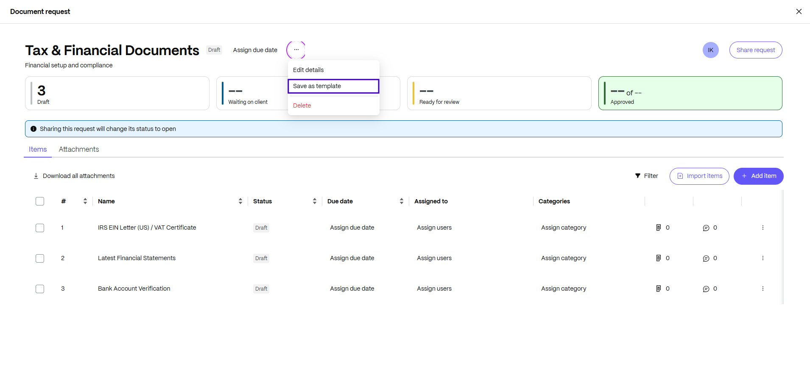Image resolution: width=810 pixels, height=383 pixels.
Task: Select all items via header checkbox
Action: point(40,201)
